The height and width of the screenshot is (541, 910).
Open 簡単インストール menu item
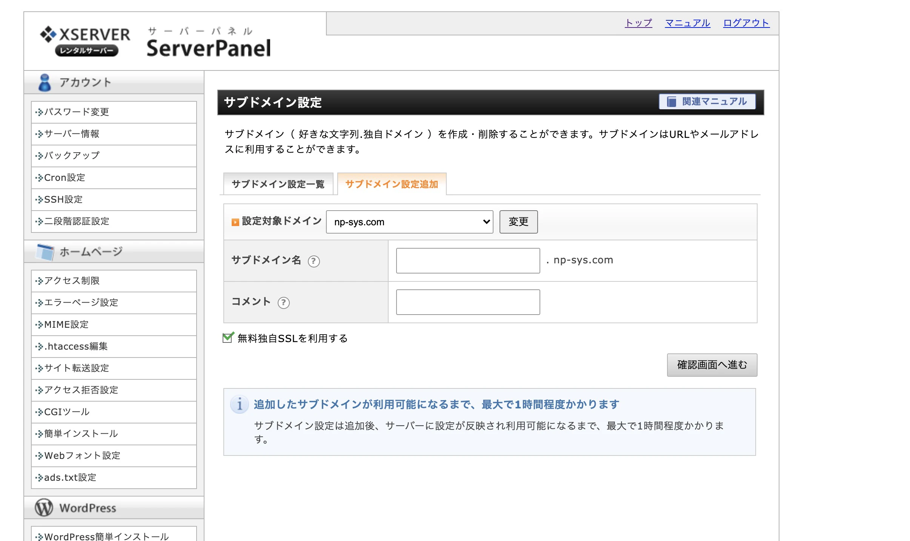pyautogui.click(x=114, y=434)
